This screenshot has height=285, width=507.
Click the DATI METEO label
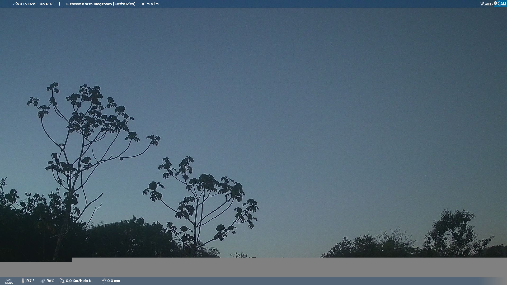coord(9,281)
